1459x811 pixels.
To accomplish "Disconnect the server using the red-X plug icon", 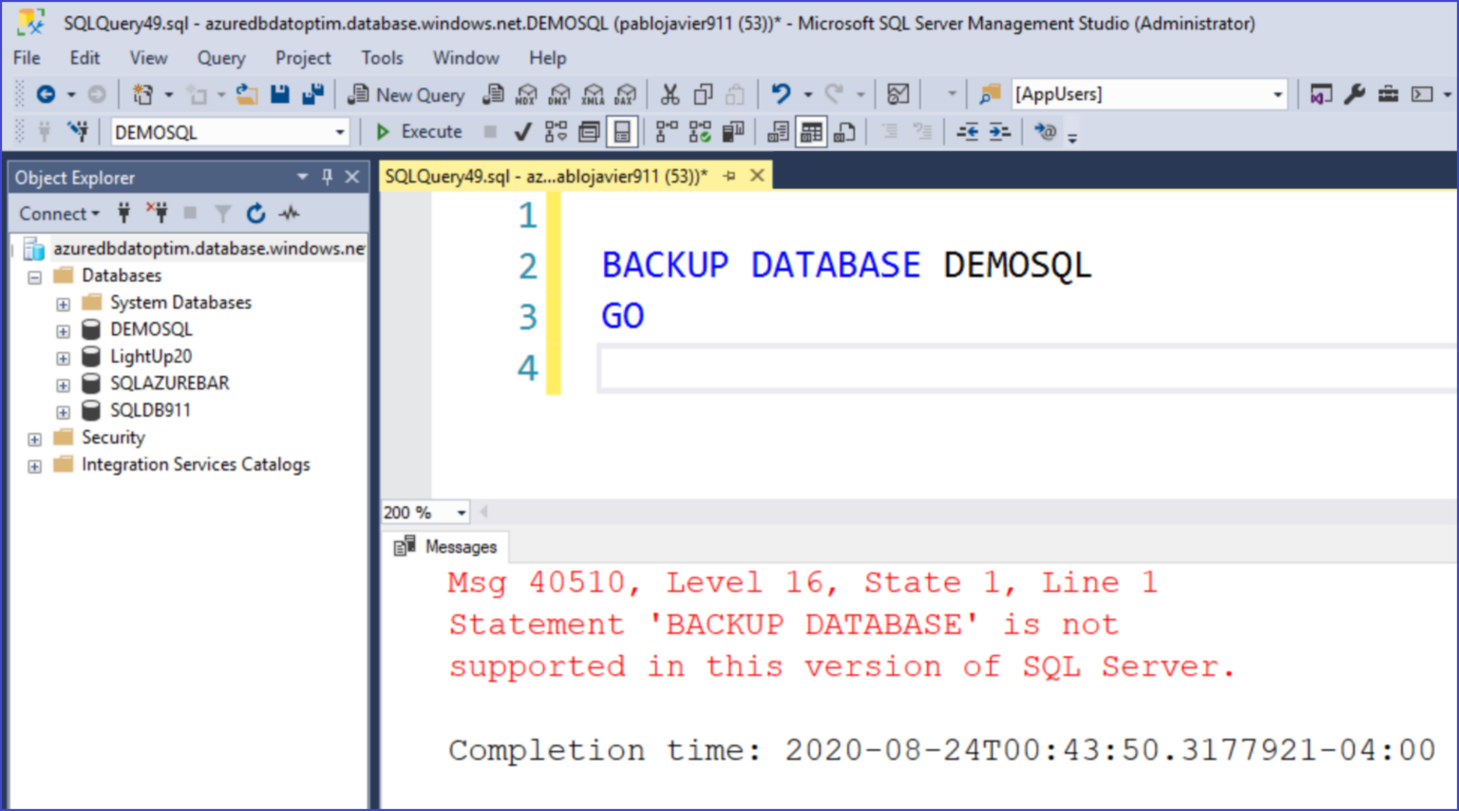I will (157, 213).
